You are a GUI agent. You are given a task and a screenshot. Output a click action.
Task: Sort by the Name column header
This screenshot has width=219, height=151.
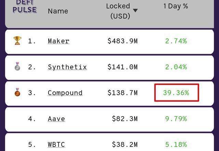(58, 11)
